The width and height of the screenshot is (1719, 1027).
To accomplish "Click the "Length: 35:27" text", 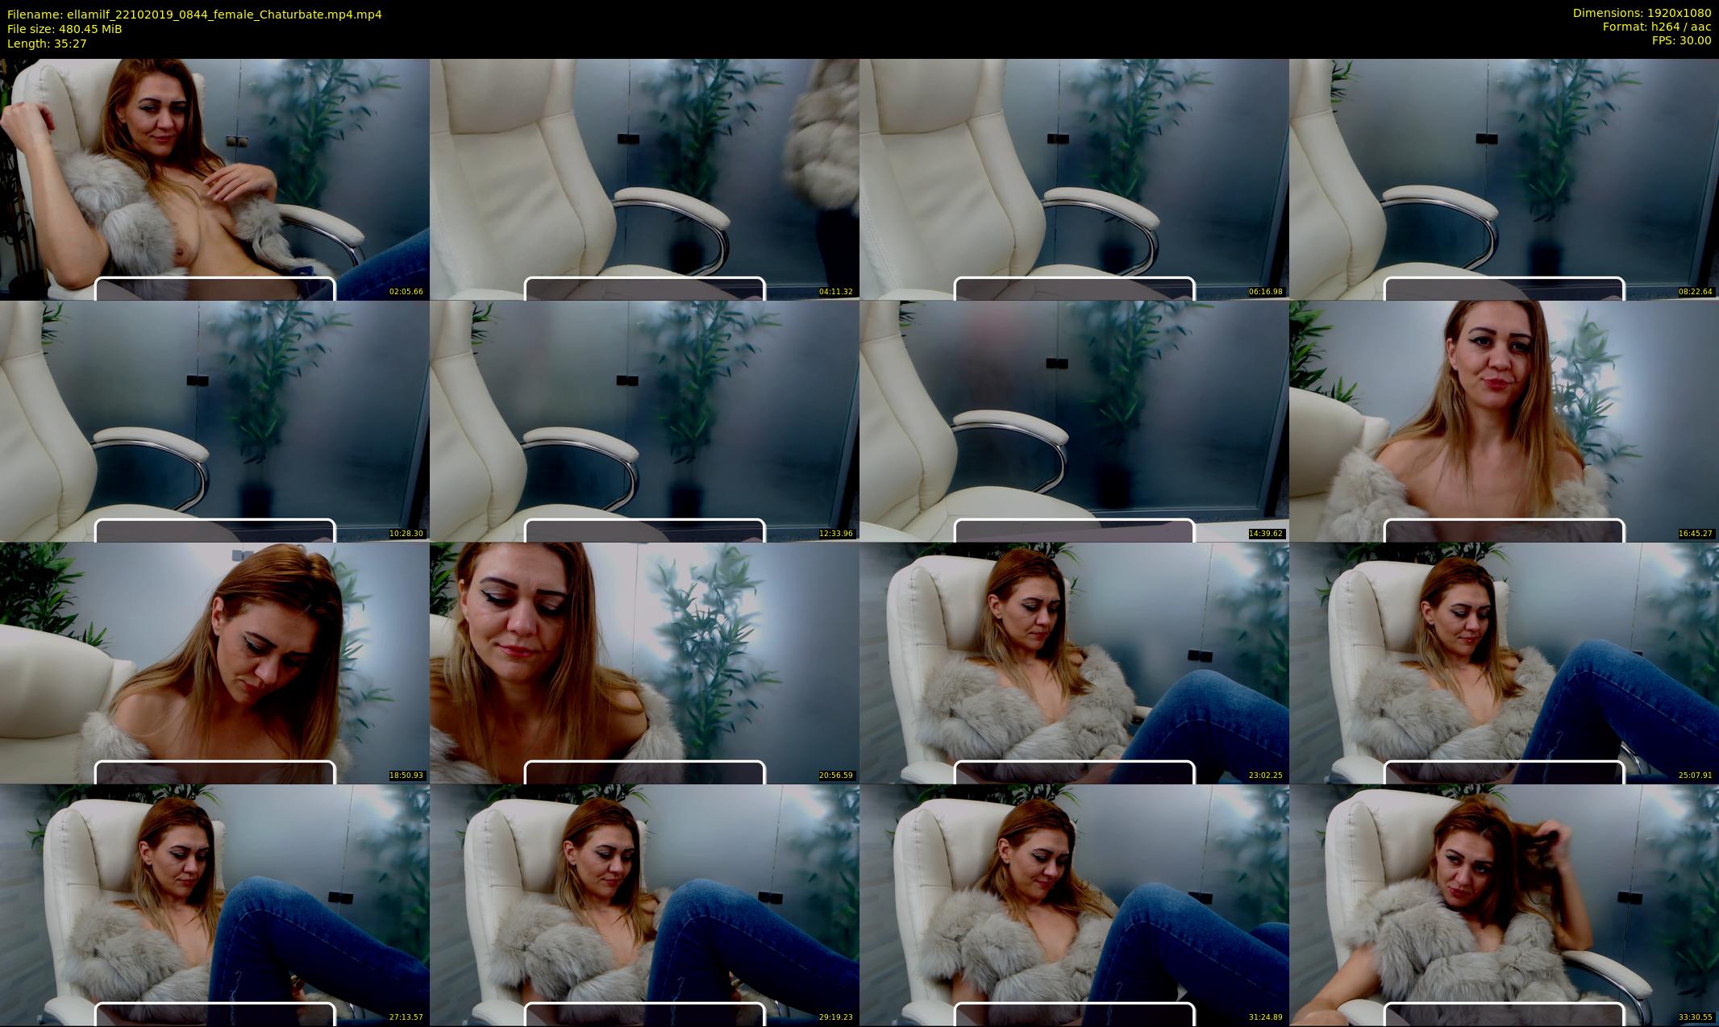I will (47, 44).
